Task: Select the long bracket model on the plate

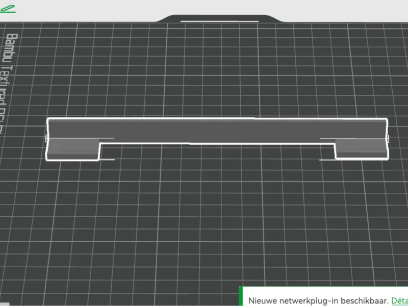Action: [x=217, y=131]
